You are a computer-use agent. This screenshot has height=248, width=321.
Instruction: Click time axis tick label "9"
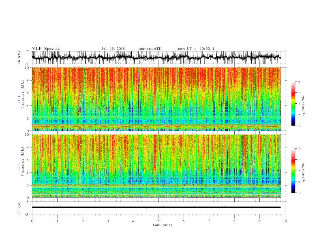259,221
